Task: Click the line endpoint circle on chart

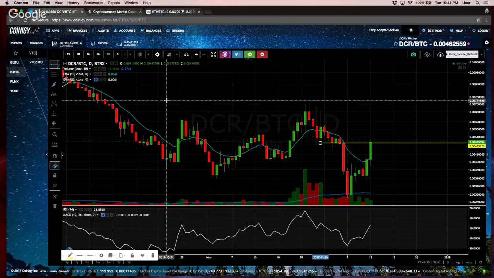Action: click(320, 143)
